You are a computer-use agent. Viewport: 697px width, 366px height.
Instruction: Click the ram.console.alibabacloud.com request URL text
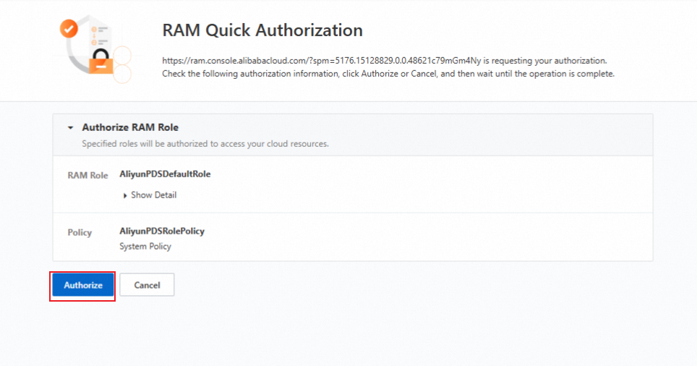click(321, 61)
